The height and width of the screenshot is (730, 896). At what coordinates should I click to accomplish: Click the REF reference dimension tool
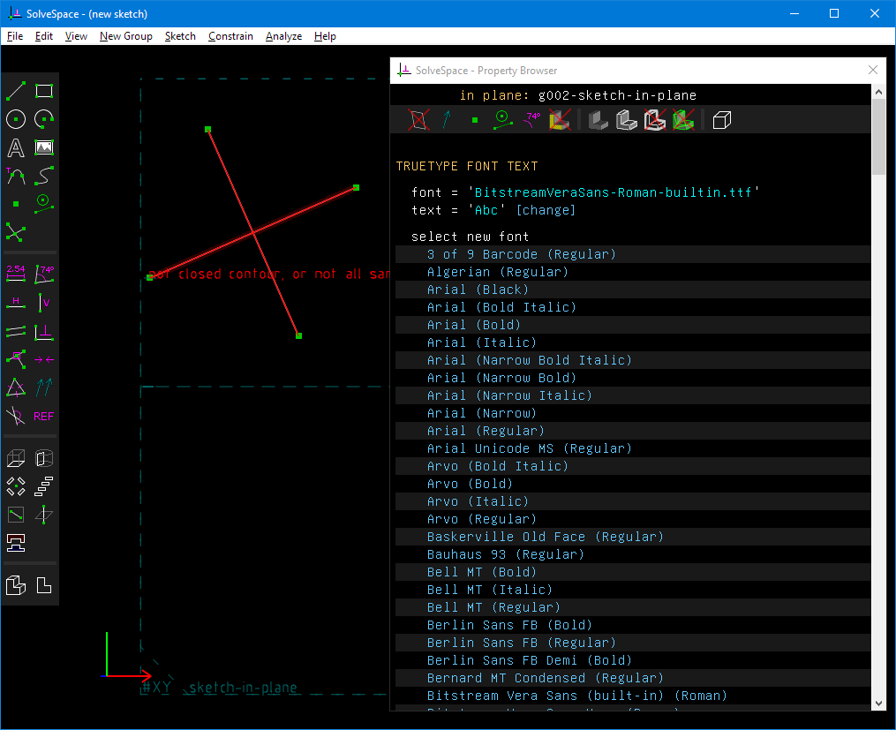[43, 416]
